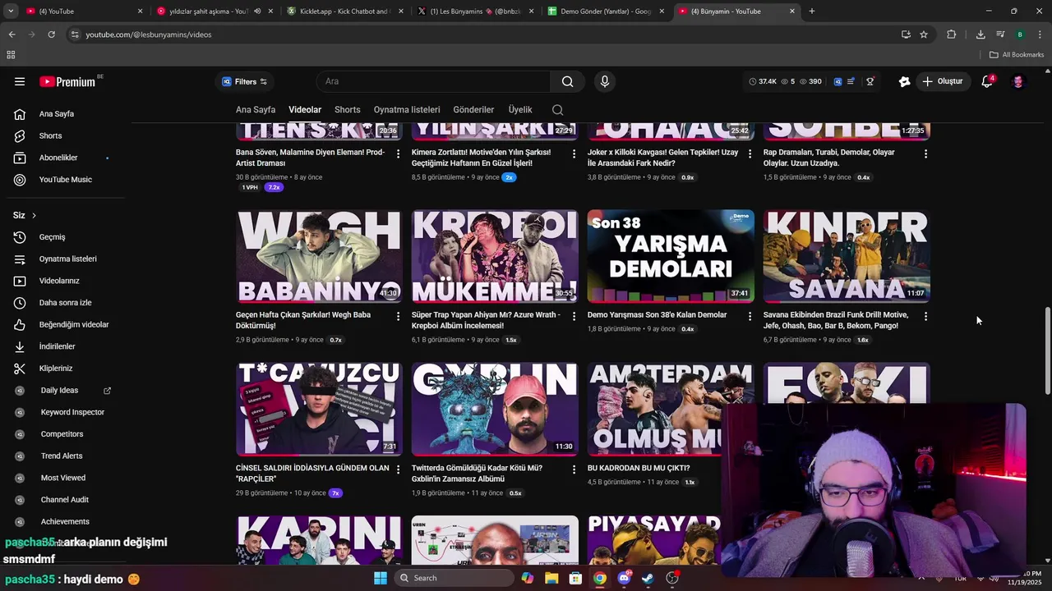Image resolution: width=1052 pixels, height=591 pixels.
Task: Open the 'WEGH BABANİNYO' video thumbnail
Action: [319, 256]
